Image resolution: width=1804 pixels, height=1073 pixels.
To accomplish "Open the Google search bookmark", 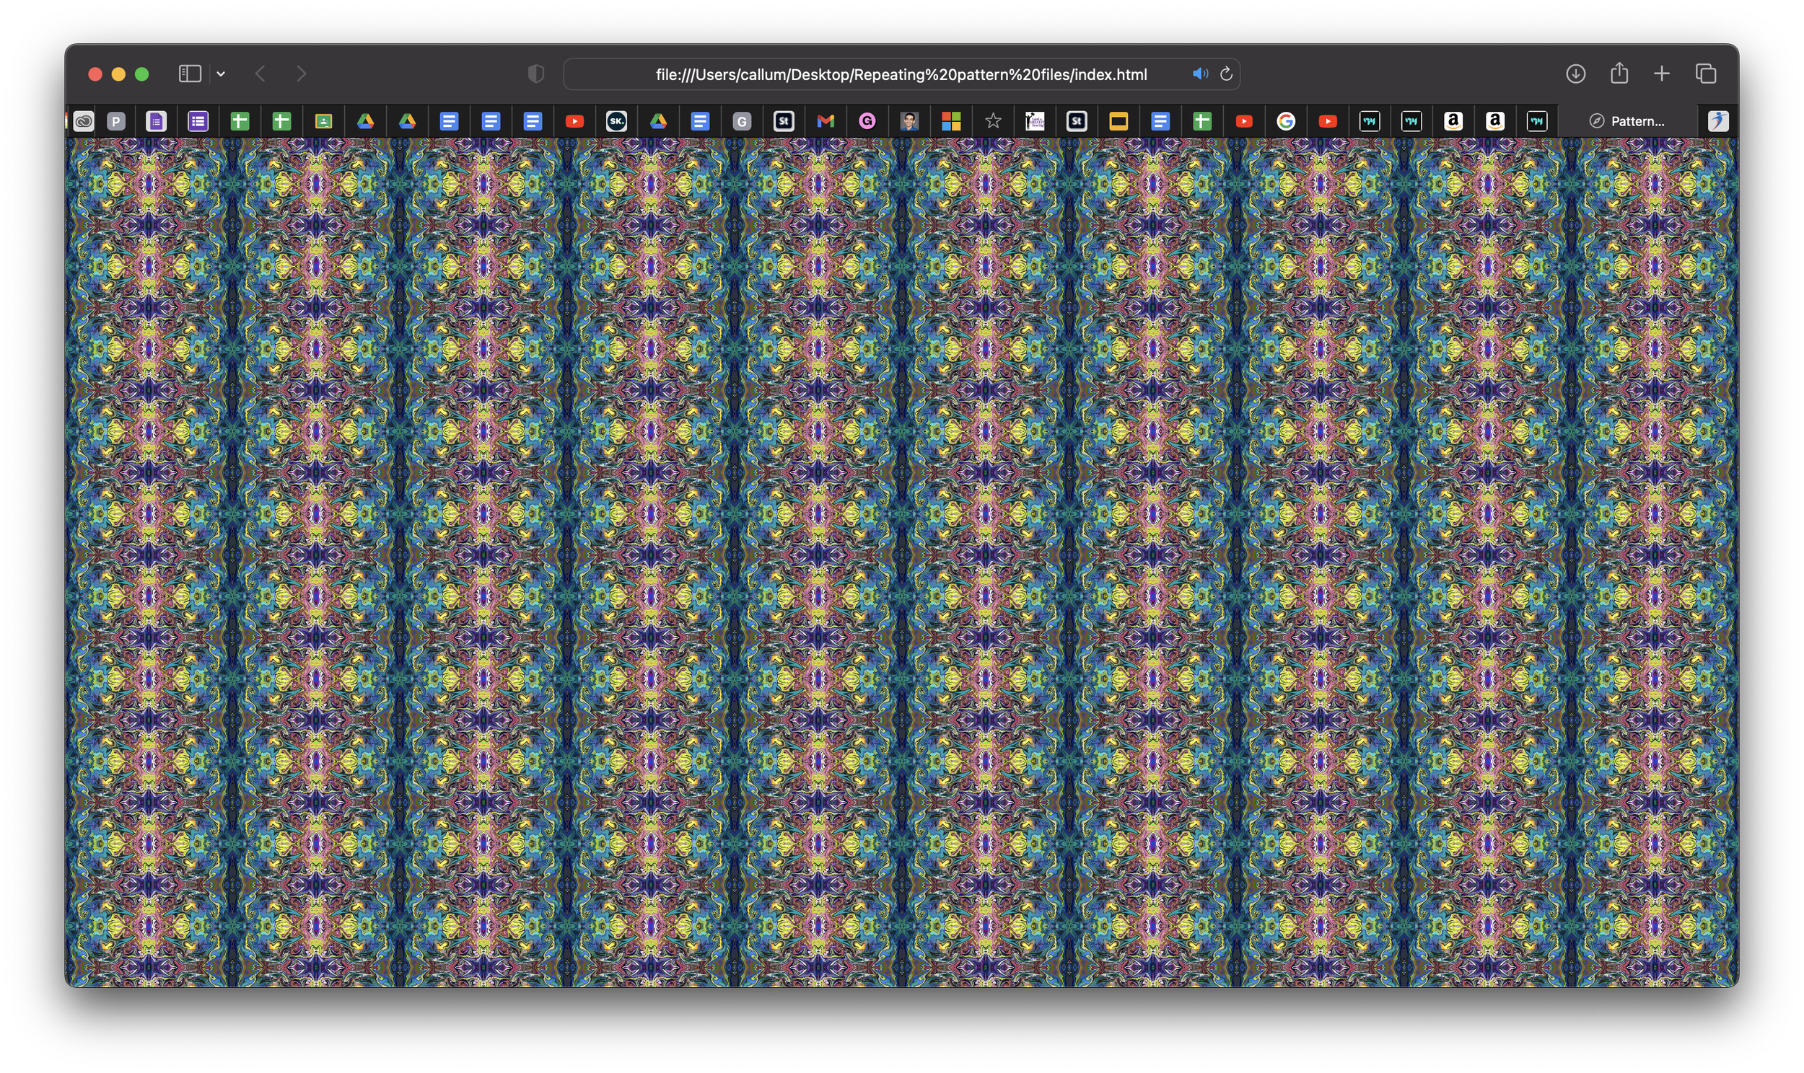I will click(1287, 120).
